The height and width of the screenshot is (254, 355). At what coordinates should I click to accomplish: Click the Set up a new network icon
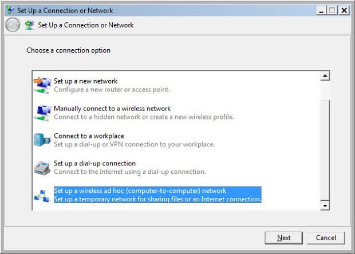[42, 85]
